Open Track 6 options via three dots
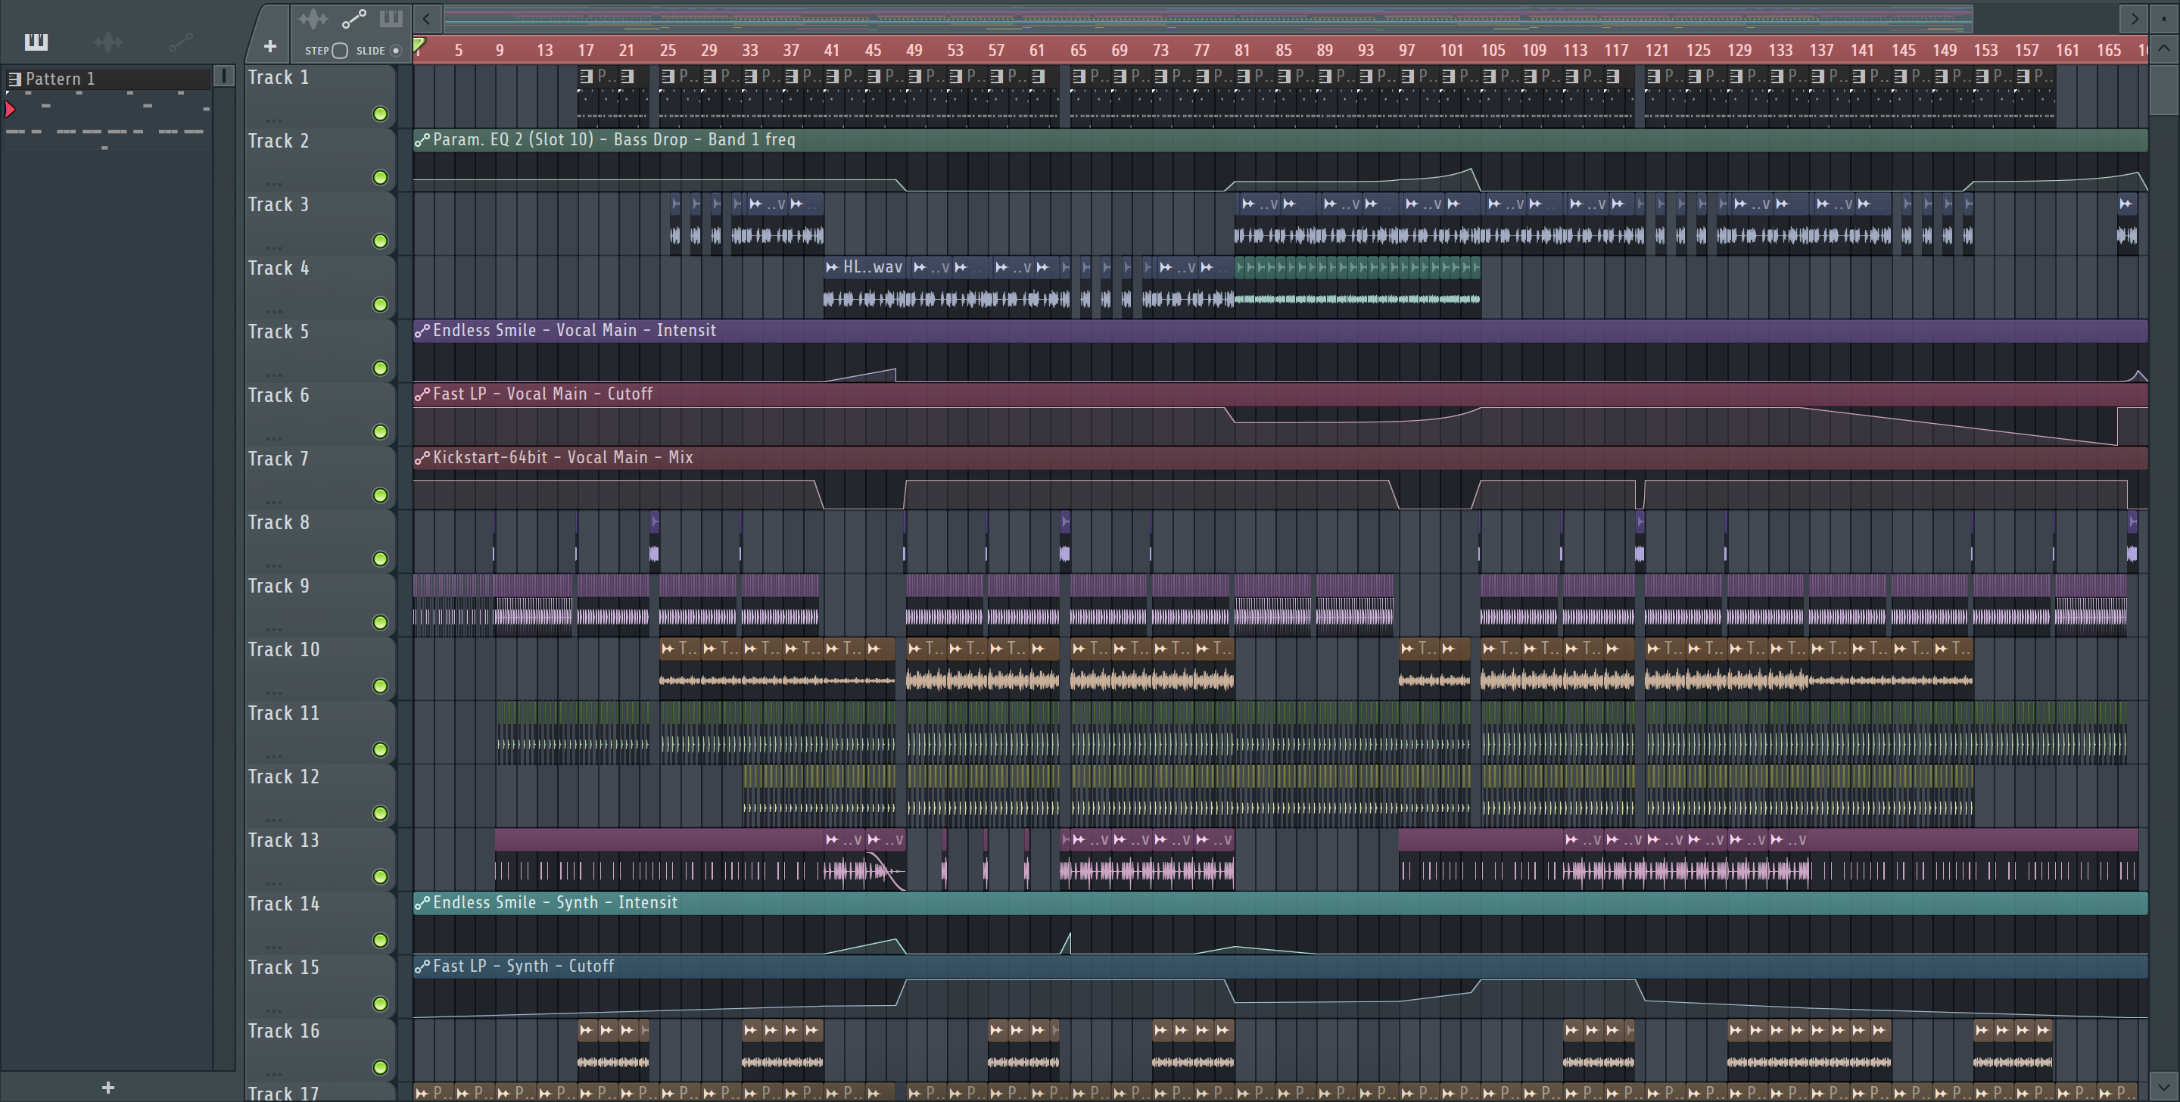Screen dimensions: 2180x1102 pos(273,437)
